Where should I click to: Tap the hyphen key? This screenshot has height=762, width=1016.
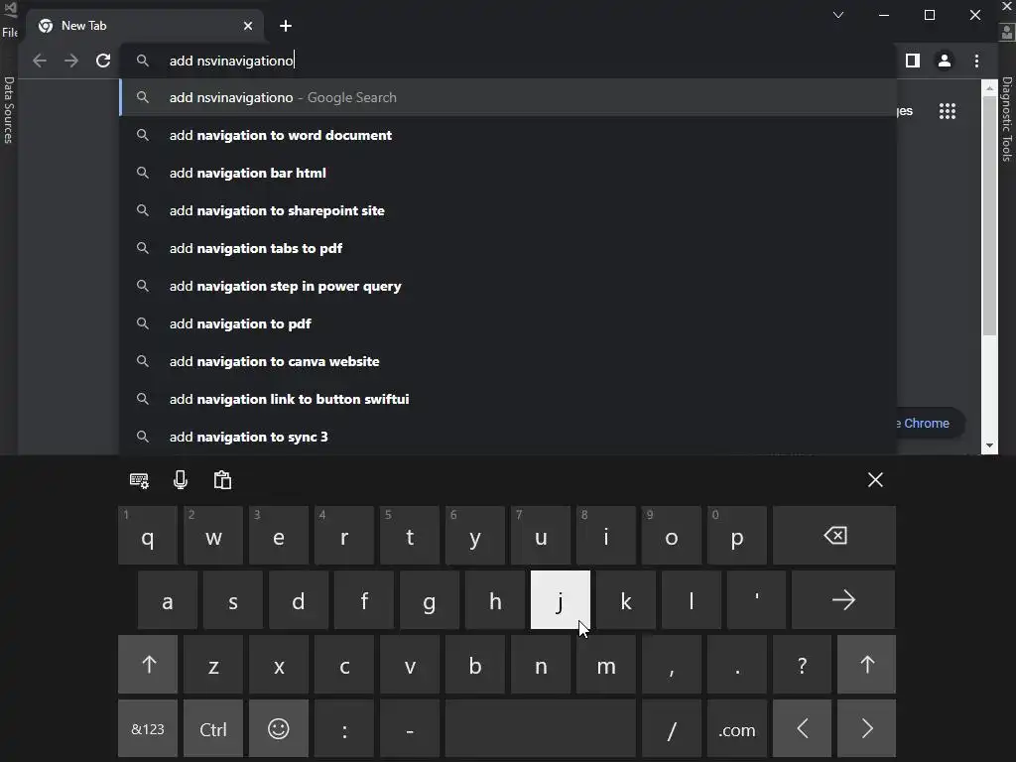click(410, 729)
